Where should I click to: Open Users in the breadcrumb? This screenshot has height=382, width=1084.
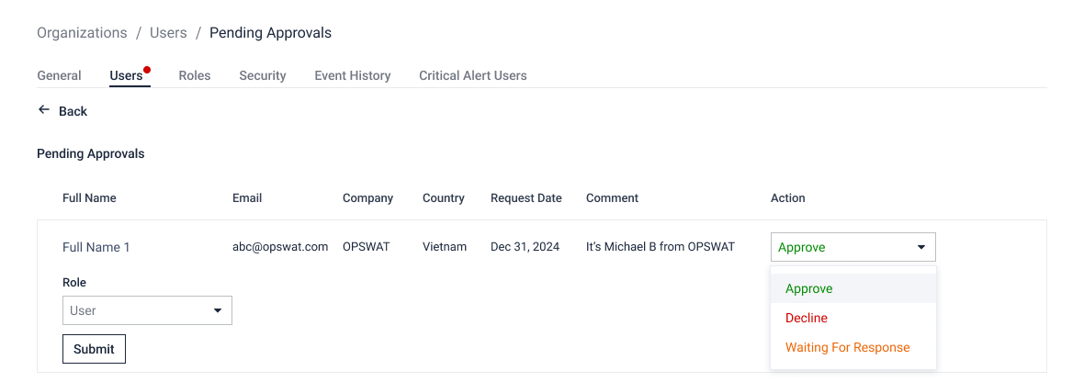pos(168,32)
